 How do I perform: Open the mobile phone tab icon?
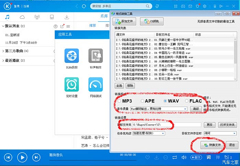[x=52, y=17]
